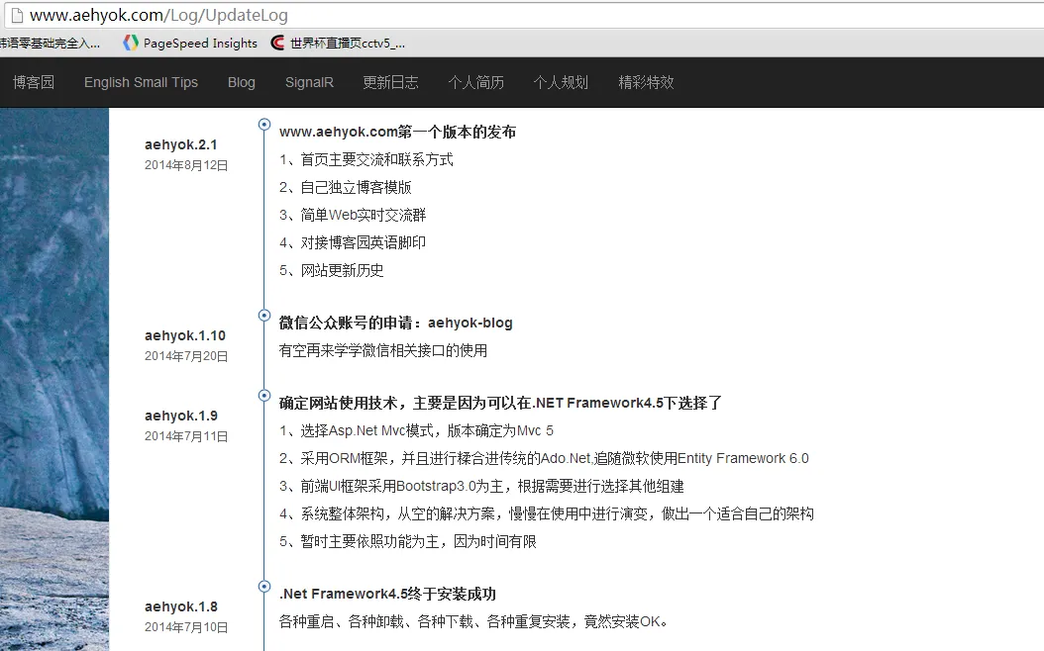
Task: Open the 韩语零基础完全入 bookmark
Action: [x=50, y=43]
